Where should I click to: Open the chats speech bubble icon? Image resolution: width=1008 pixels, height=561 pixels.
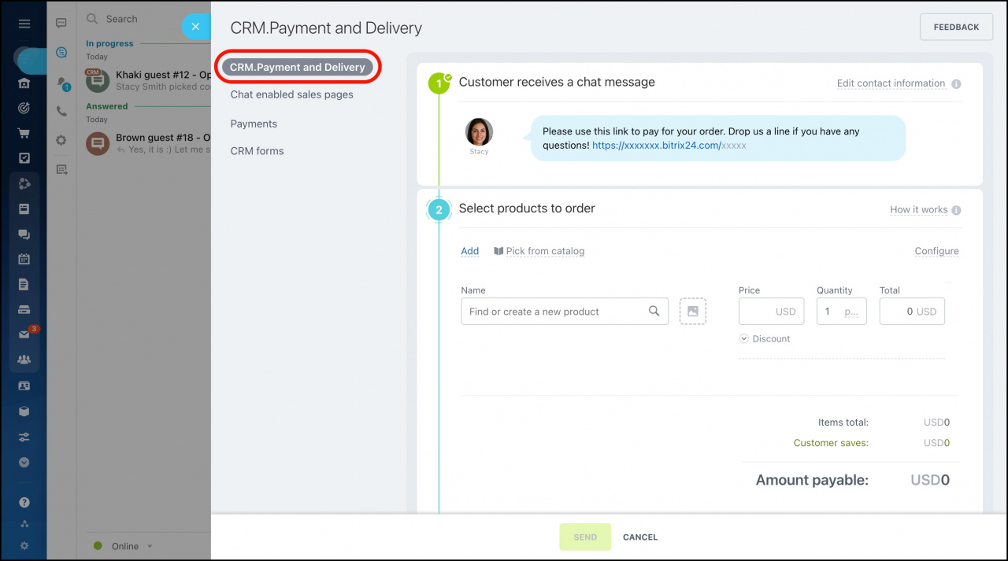pyautogui.click(x=61, y=24)
